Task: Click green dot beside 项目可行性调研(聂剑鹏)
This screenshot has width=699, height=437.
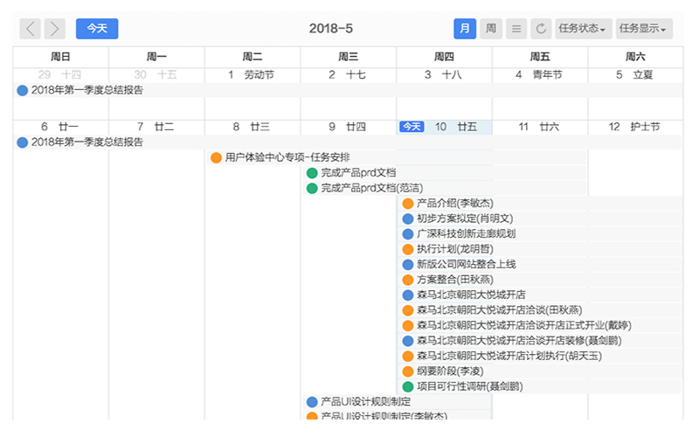Action: [407, 386]
